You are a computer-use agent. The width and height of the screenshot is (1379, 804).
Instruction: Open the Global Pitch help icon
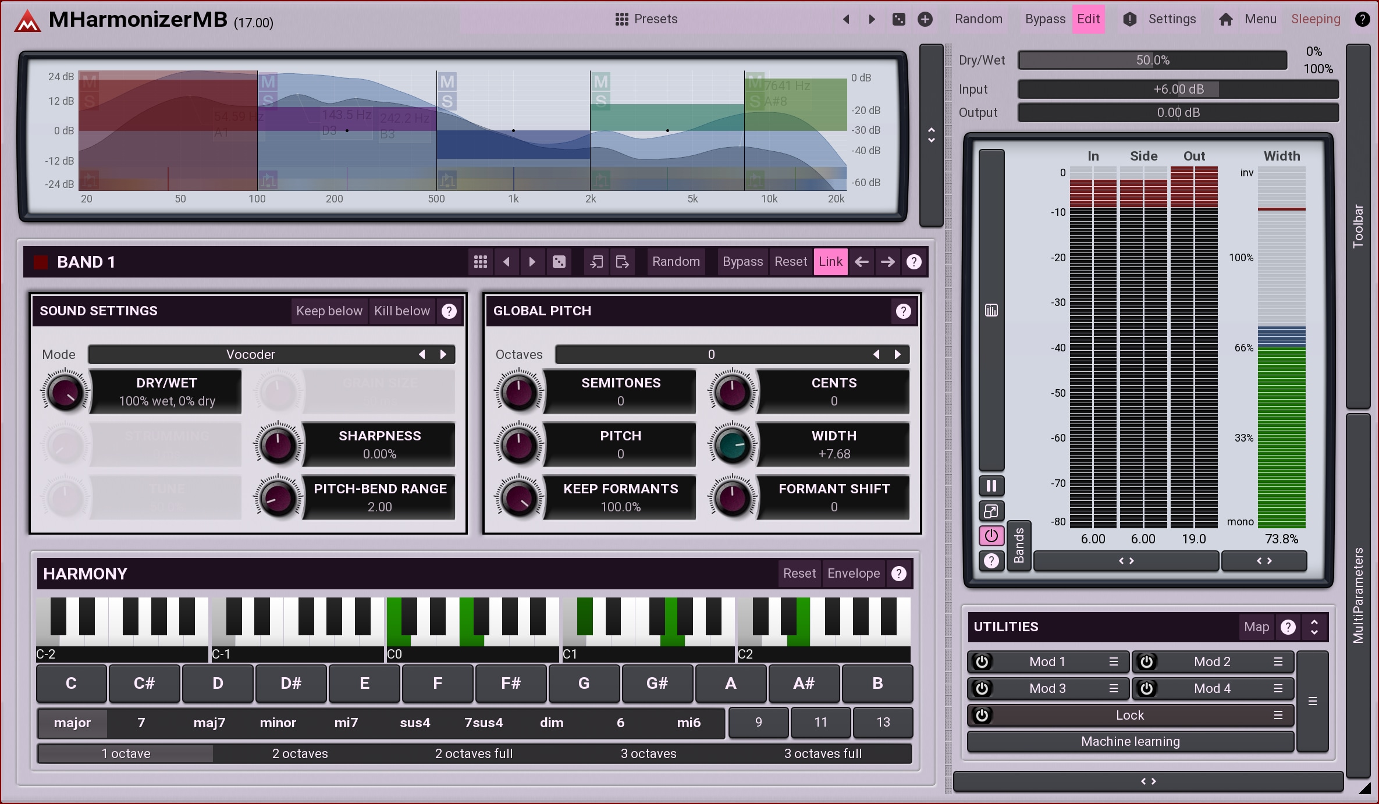[903, 311]
